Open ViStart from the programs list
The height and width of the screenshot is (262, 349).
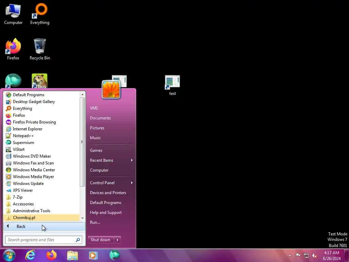point(42,149)
